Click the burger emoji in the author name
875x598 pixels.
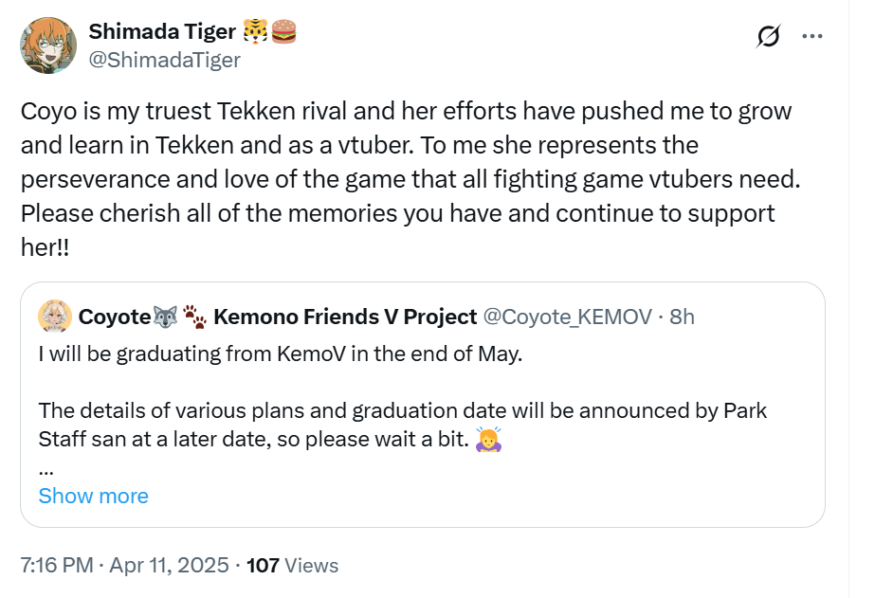pyautogui.click(x=283, y=32)
